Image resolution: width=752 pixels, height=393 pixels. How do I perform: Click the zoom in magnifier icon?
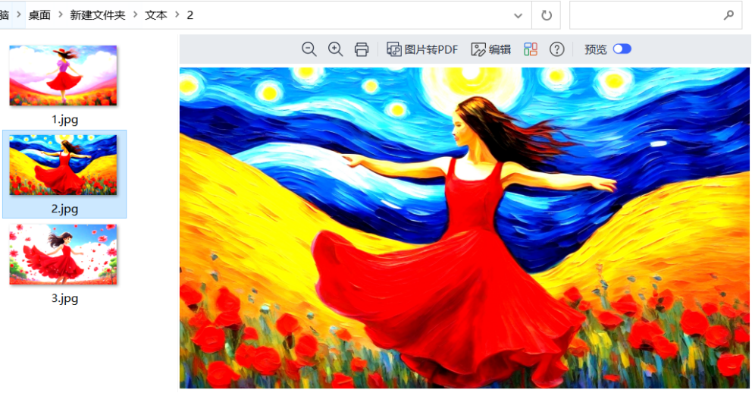pos(335,49)
